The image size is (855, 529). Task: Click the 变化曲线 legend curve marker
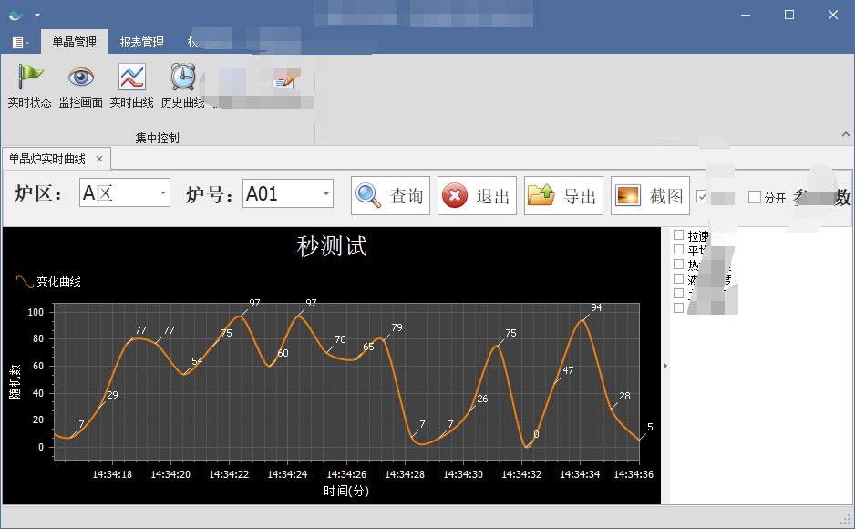[x=26, y=281]
